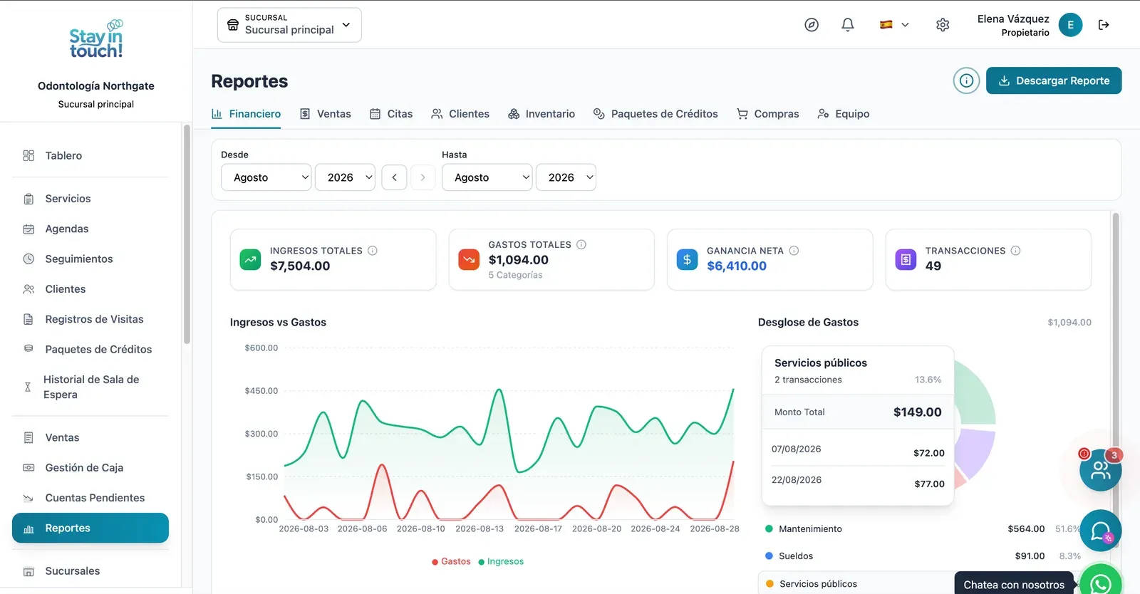Open the settings gear icon
The width and height of the screenshot is (1140, 594).
[943, 25]
